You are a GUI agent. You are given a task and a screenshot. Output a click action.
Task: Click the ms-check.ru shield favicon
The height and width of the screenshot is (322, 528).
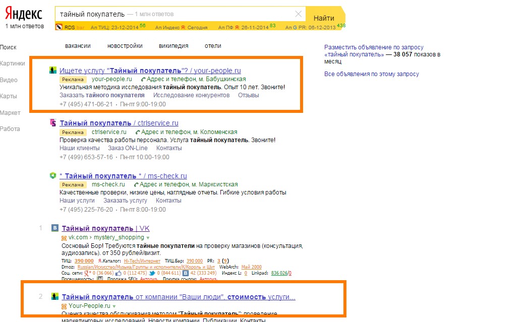(53, 175)
